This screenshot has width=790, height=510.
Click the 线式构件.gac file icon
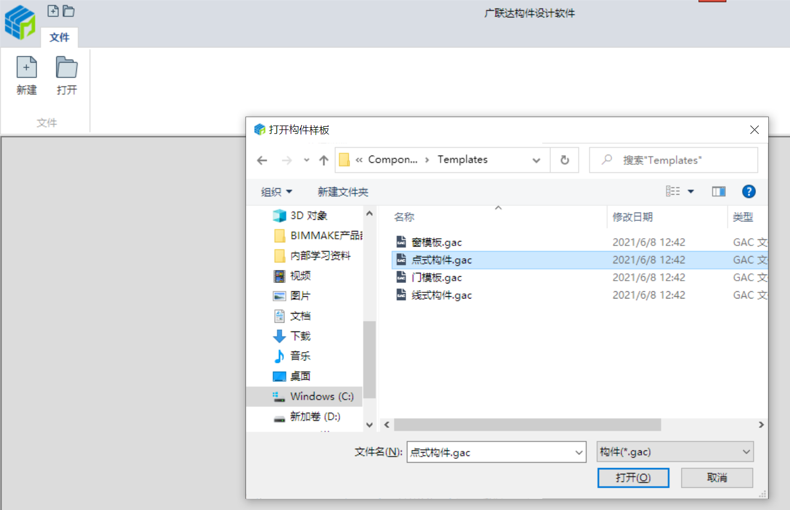(401, 295)
